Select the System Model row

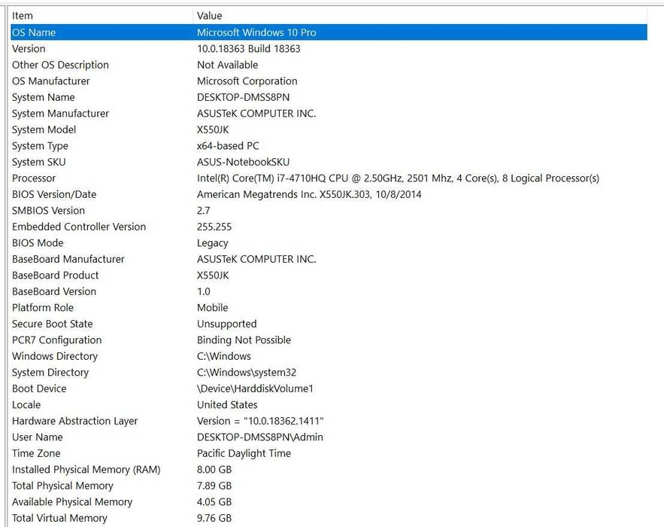[329, 129]
